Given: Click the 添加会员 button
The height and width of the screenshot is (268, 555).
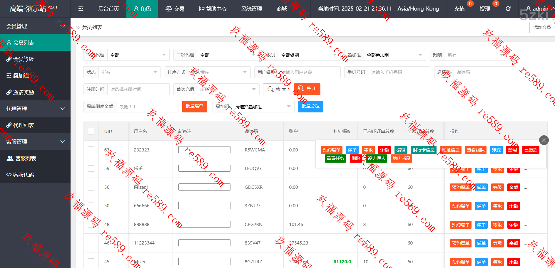Looking at the screenshot, I should 542,28.
